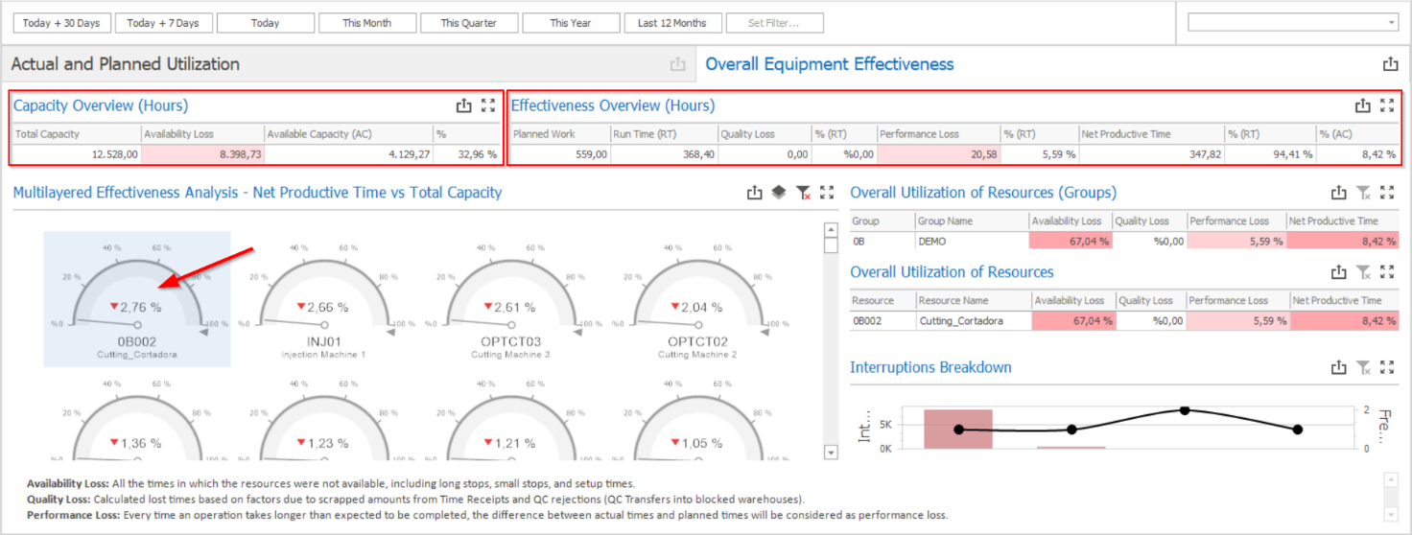Export the Overall Utilization of Resources (Groups) grid
The height and width of the screenshot is (535, 1412).
coord(1339,193)
